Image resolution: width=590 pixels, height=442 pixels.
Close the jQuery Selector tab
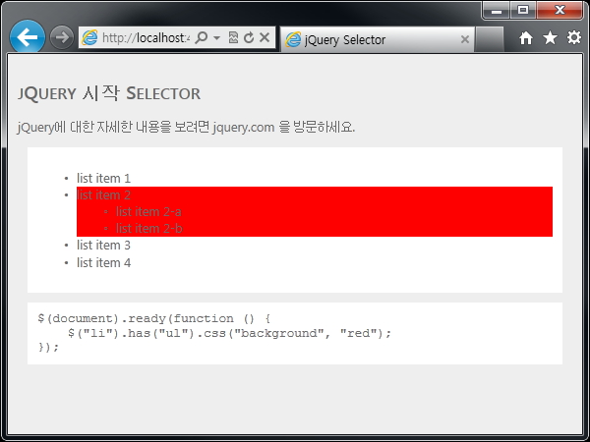[x=465, y=39]
